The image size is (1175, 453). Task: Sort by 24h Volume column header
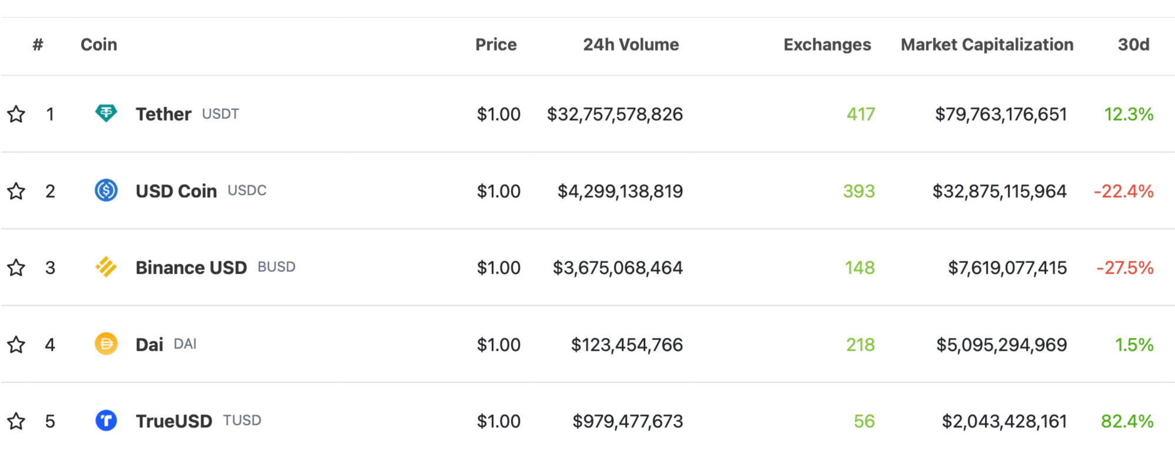click(x=630, y=45)
